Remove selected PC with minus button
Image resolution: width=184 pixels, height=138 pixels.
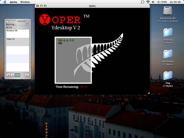click(13, 75)
